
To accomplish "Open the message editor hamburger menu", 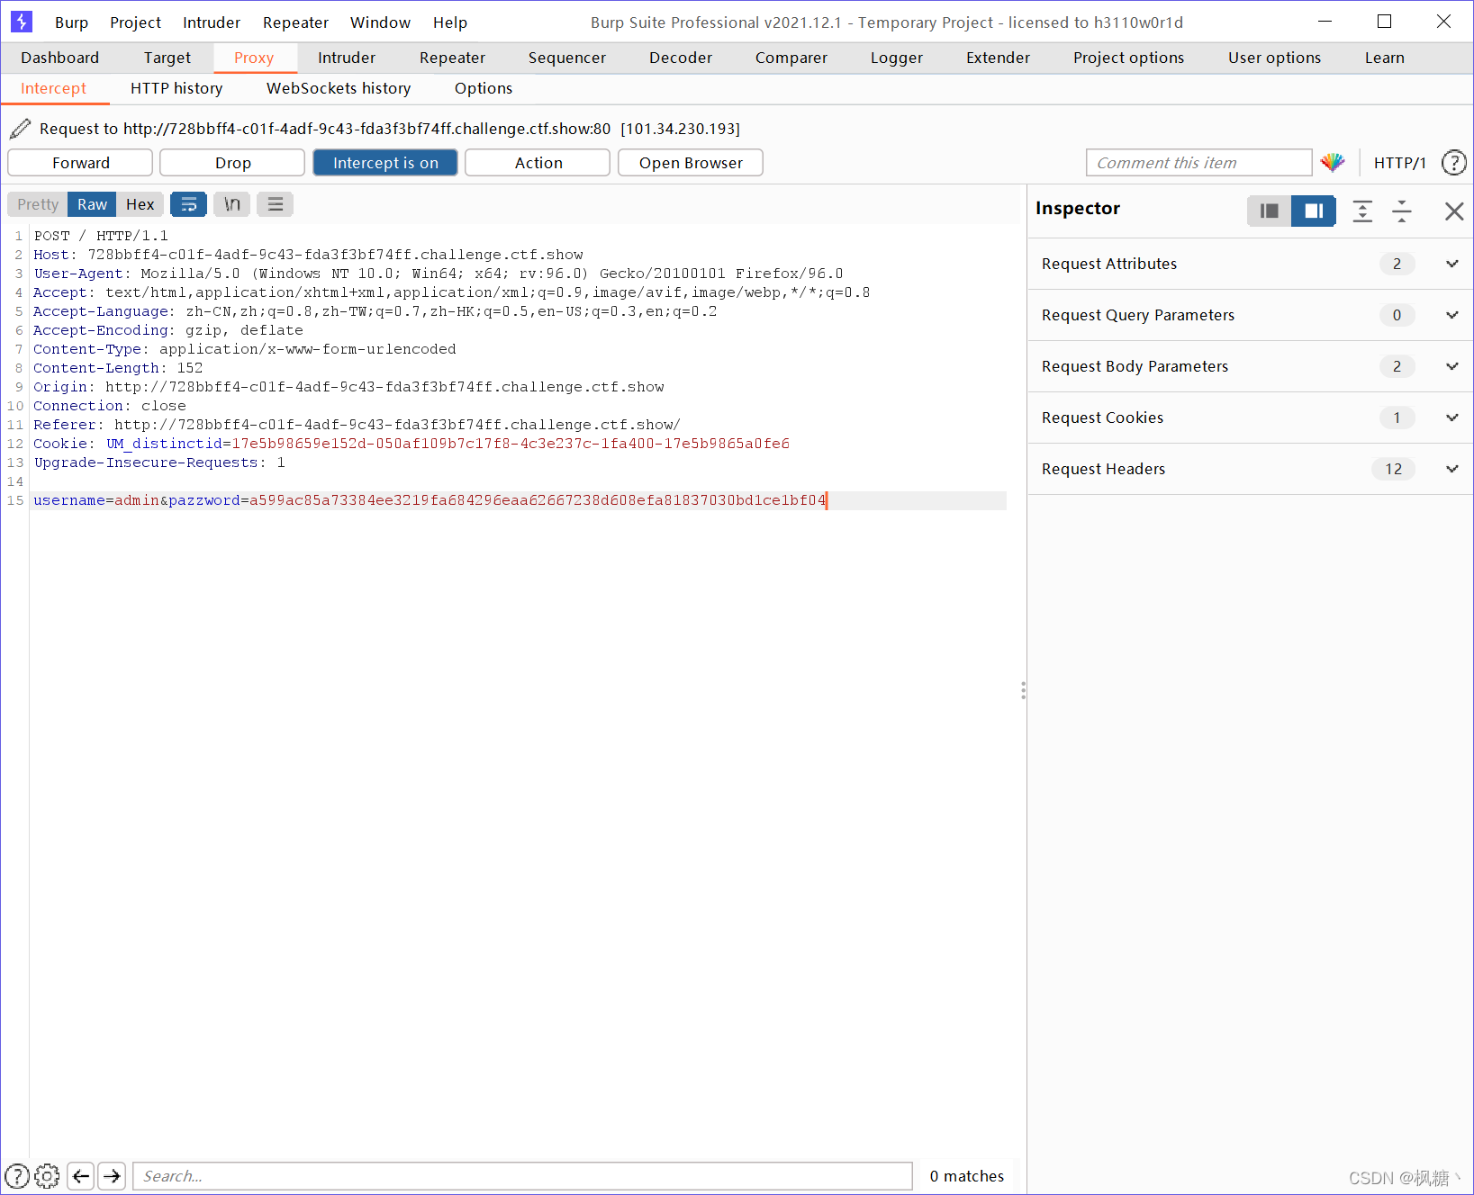I will [x=276, y=204].
